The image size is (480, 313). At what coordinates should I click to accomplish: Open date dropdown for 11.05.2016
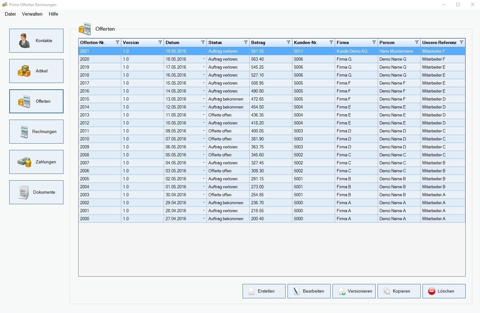[204, 115]
